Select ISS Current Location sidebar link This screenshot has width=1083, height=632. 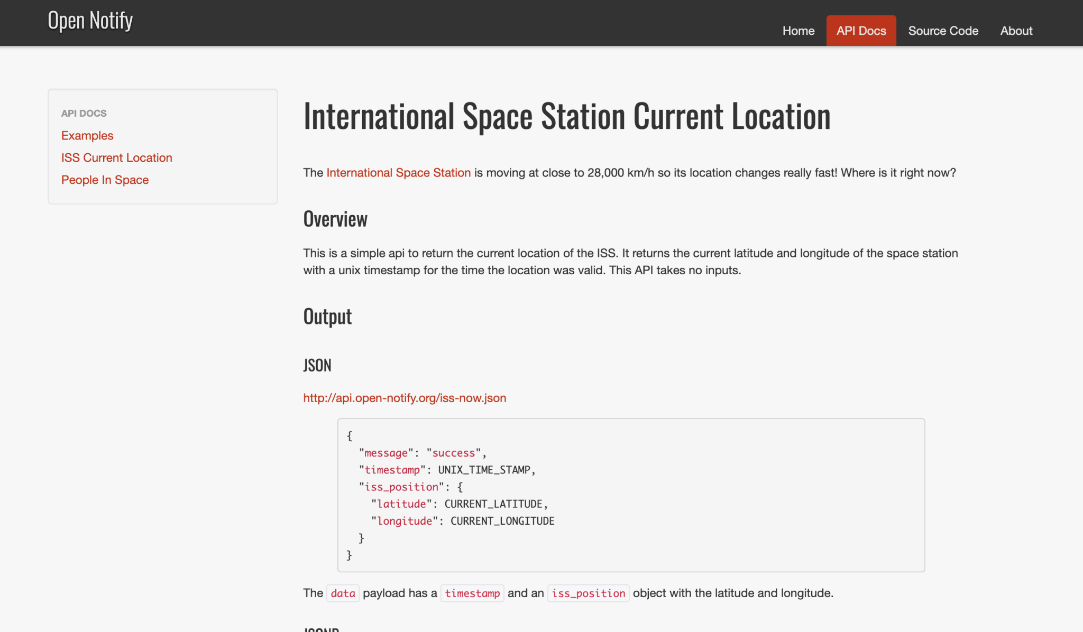[x=116, y=157]
